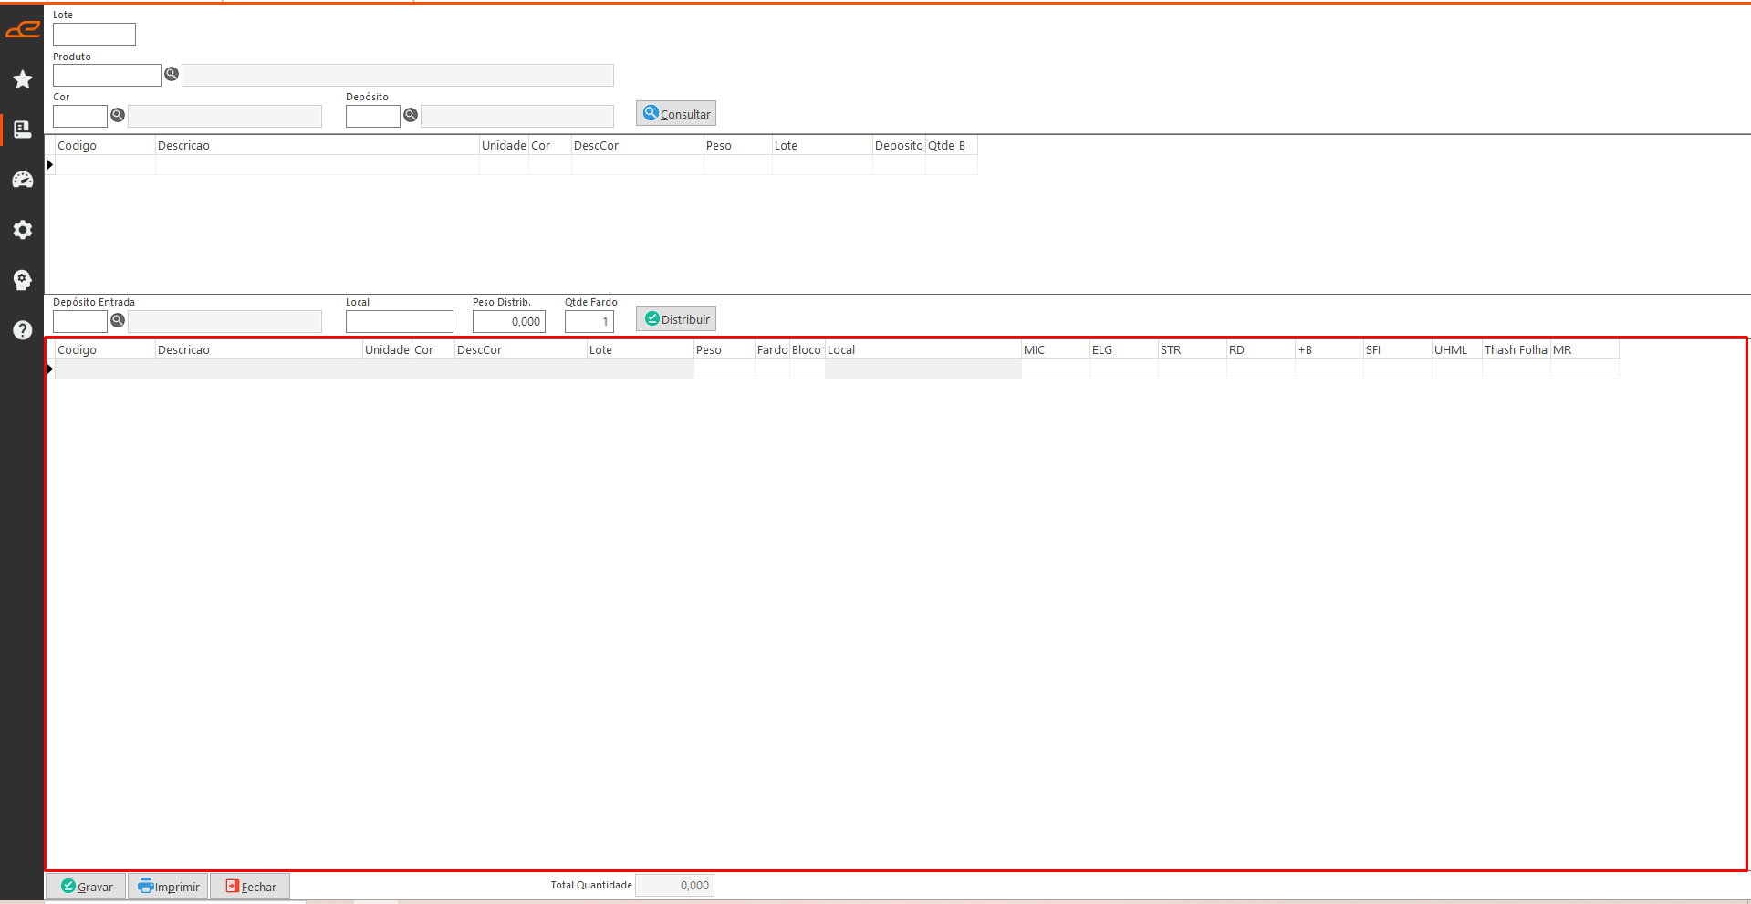Screen dimensions: 1751x904
Task: Open the settings gear in sidebar
Action: (23, 230)
